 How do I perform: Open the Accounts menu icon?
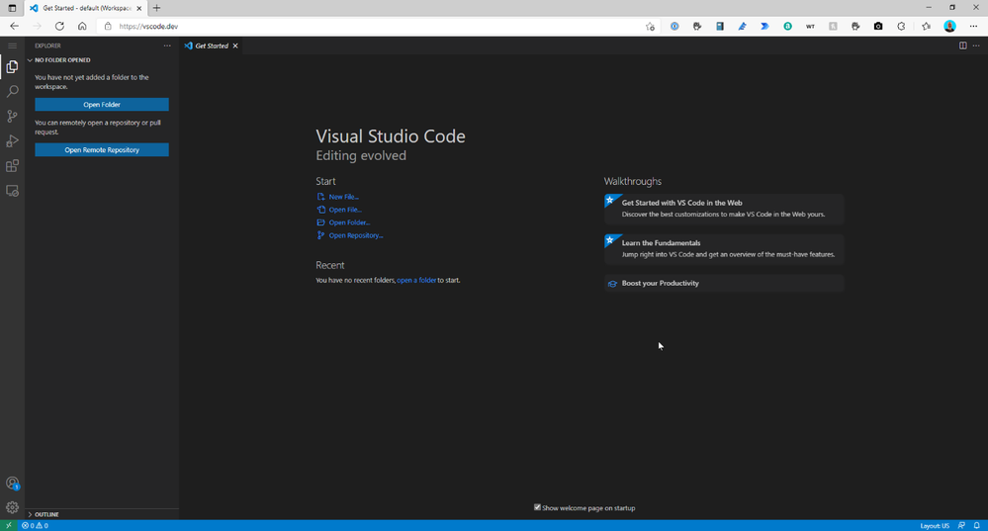point(12,484)
